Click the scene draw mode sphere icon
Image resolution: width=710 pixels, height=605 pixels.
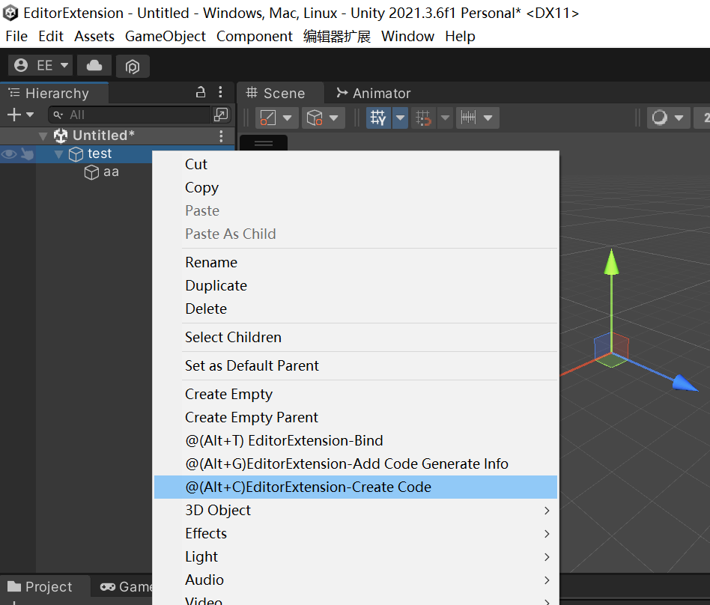click(660, 118)
